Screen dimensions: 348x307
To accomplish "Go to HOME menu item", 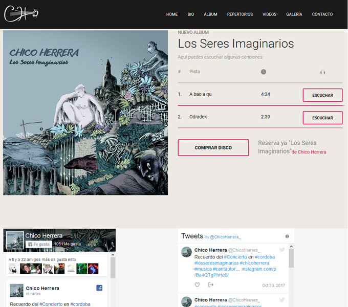I will coord(172,14).
